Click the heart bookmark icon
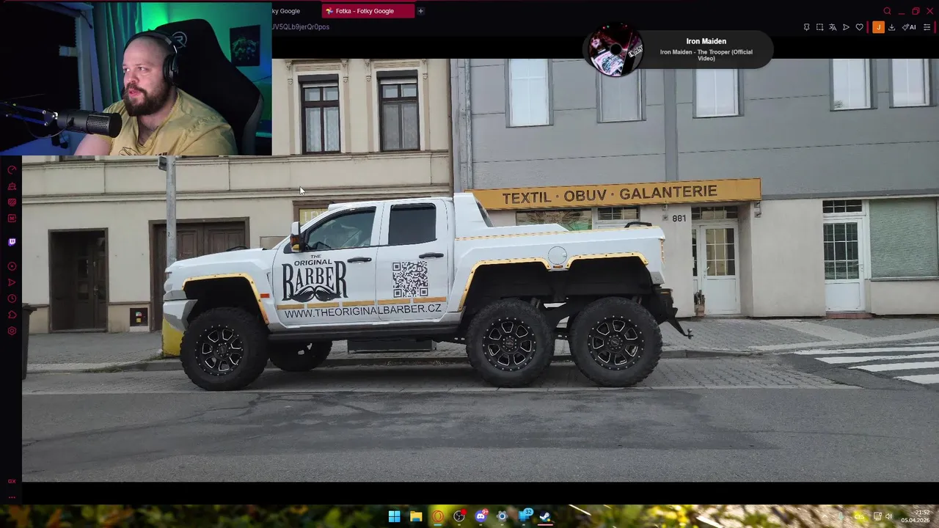The image size is (939, 528). 860,27
